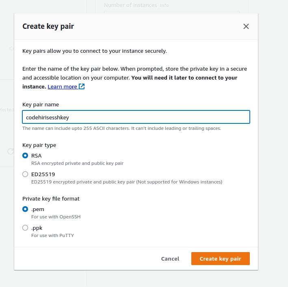Click the Create key pair dialog title

pyautogui.click(x=48, y=26)
